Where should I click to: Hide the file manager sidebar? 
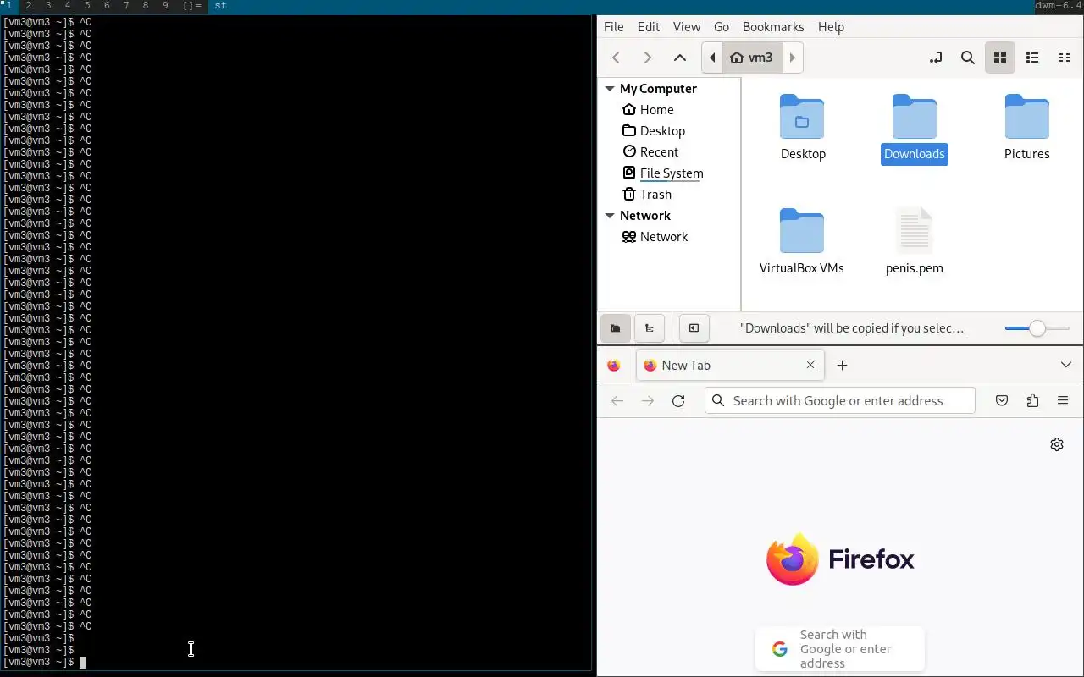[694, 328]
